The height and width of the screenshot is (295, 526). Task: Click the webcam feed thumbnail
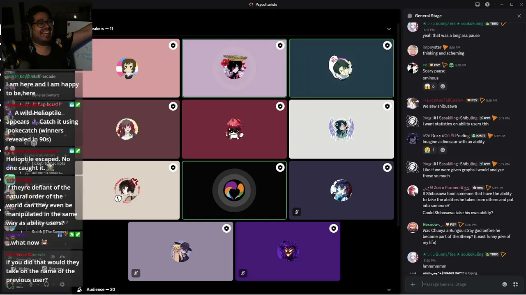click(46, 36)
